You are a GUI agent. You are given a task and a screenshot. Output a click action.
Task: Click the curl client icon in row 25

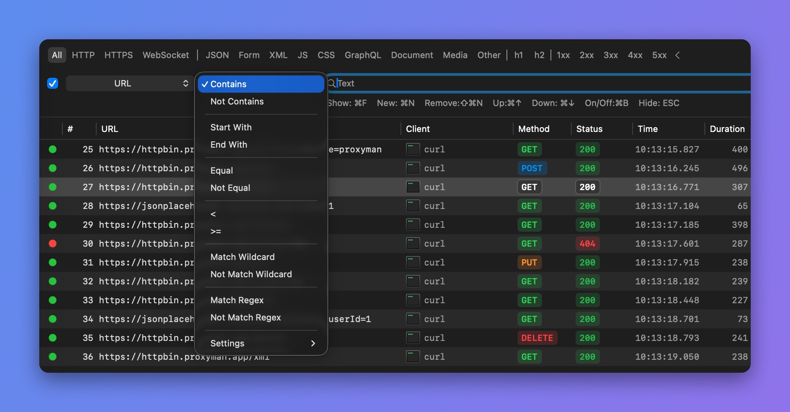tap(413, 149)
